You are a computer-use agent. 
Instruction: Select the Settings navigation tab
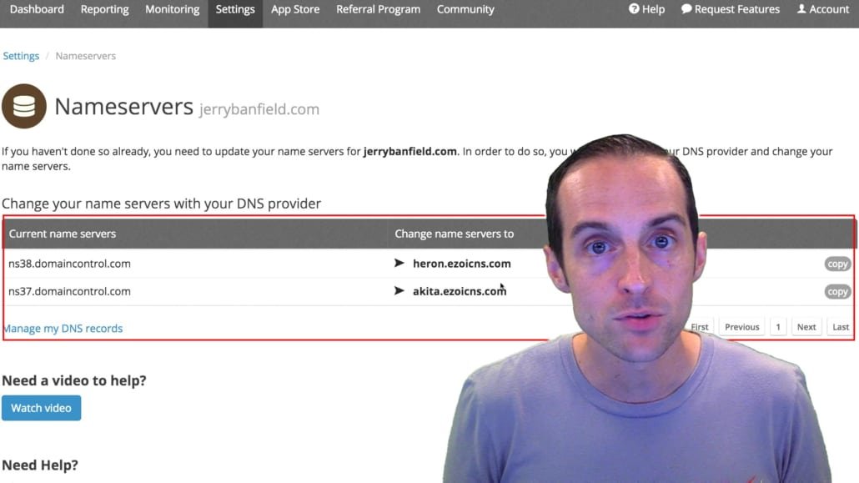pyautogui.click(x=235, y=9)
